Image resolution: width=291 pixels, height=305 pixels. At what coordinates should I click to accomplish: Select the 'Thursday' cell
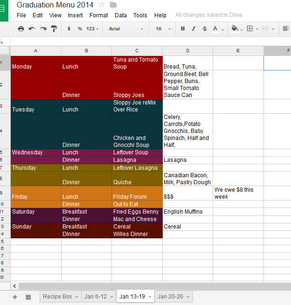click(x=36, y=168)
